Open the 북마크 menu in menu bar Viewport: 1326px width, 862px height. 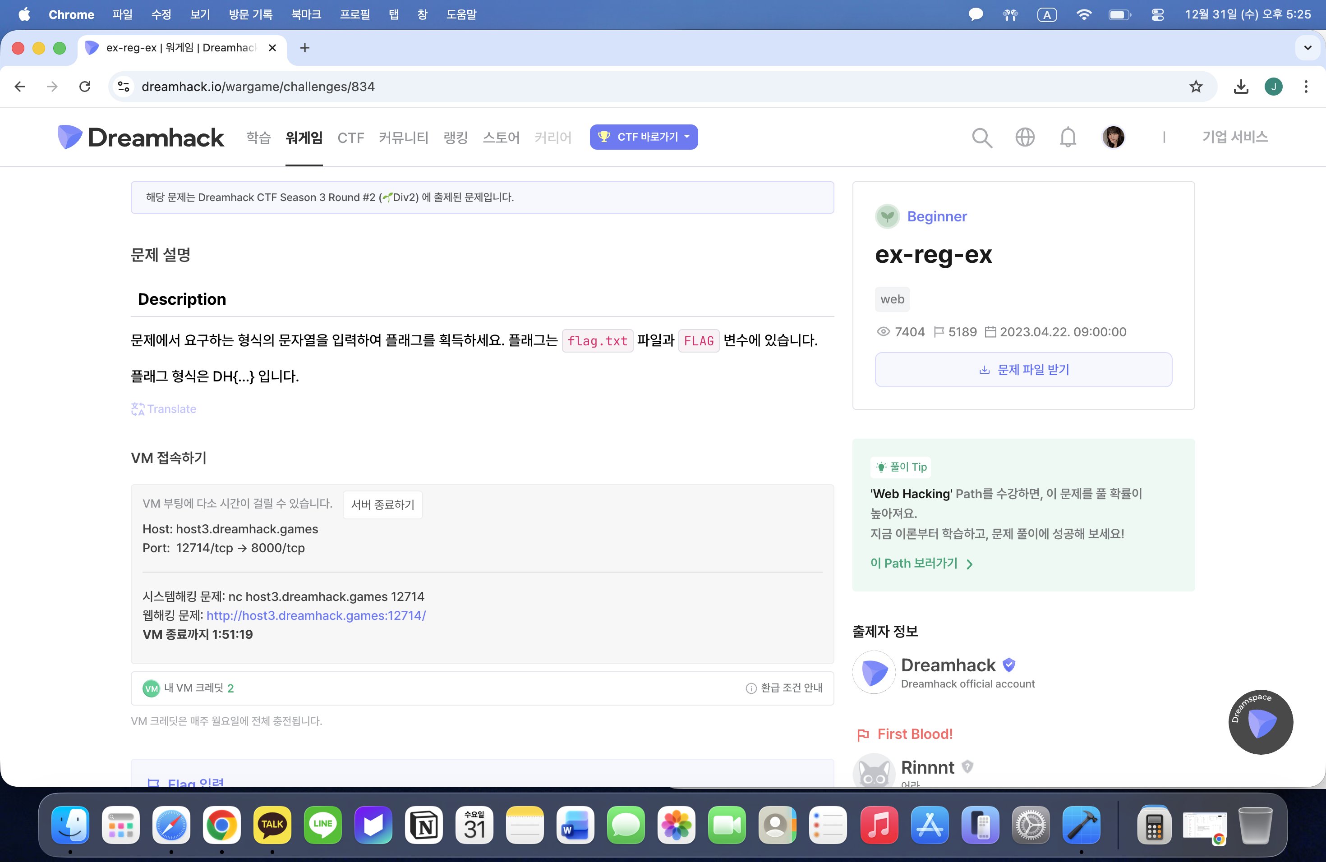pyautogui.click(x=306, y=14)
